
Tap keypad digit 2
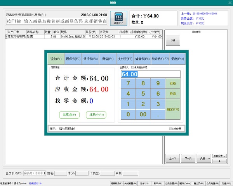click(143, 104)
